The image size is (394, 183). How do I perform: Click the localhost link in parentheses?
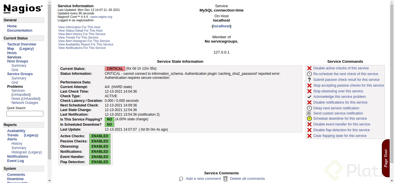coord(222,26)
